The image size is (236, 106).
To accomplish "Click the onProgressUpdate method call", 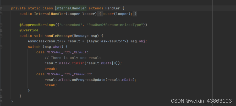I will 89,80.
